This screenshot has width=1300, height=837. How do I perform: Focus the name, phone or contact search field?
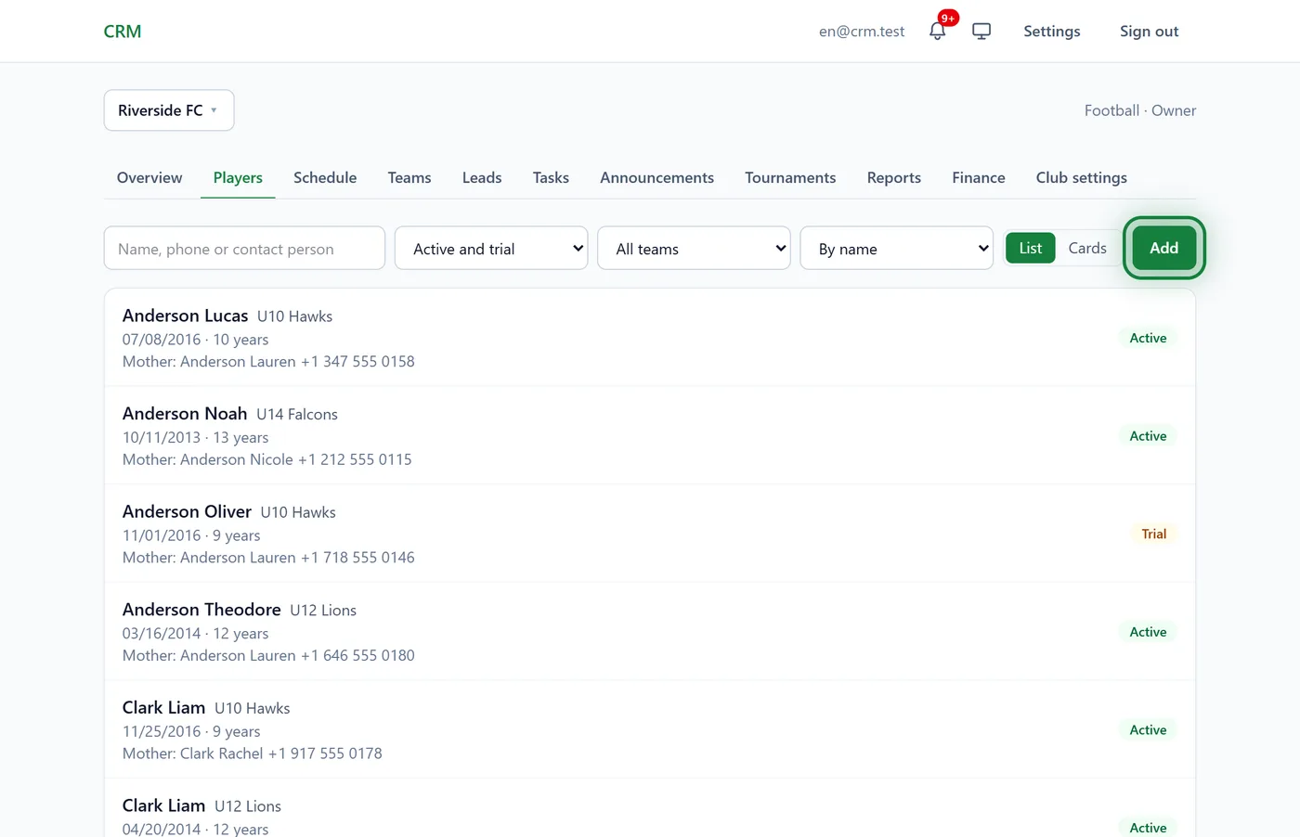coord(244,249)
